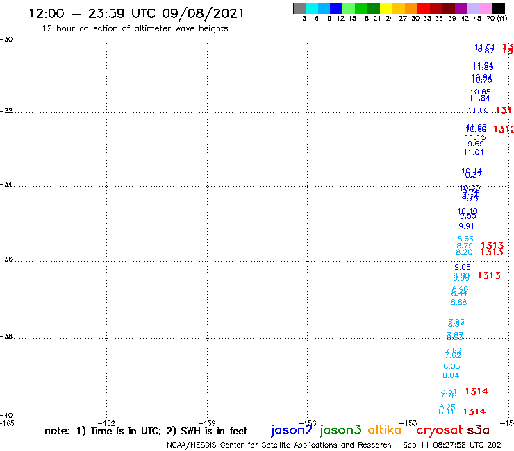Select the wave height value '11.04'
Screen dimensions: 514x451
(x=474, y=152)
